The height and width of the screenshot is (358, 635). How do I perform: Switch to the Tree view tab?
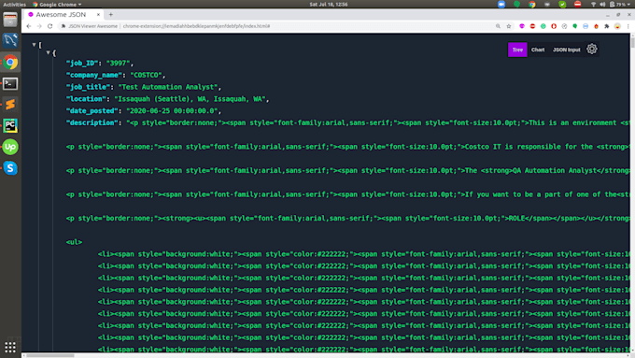(517, 50)
